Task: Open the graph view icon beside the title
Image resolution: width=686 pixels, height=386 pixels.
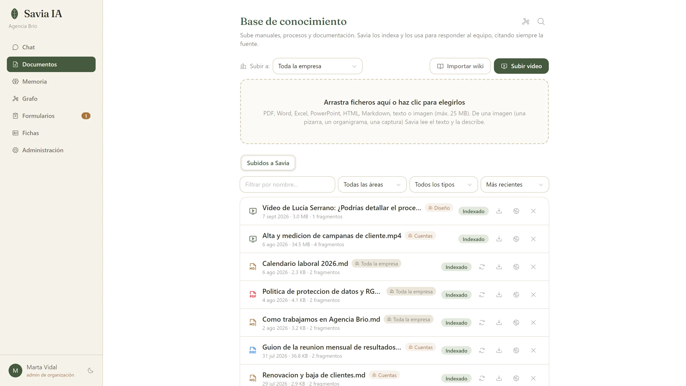Action: click(526, 21)
